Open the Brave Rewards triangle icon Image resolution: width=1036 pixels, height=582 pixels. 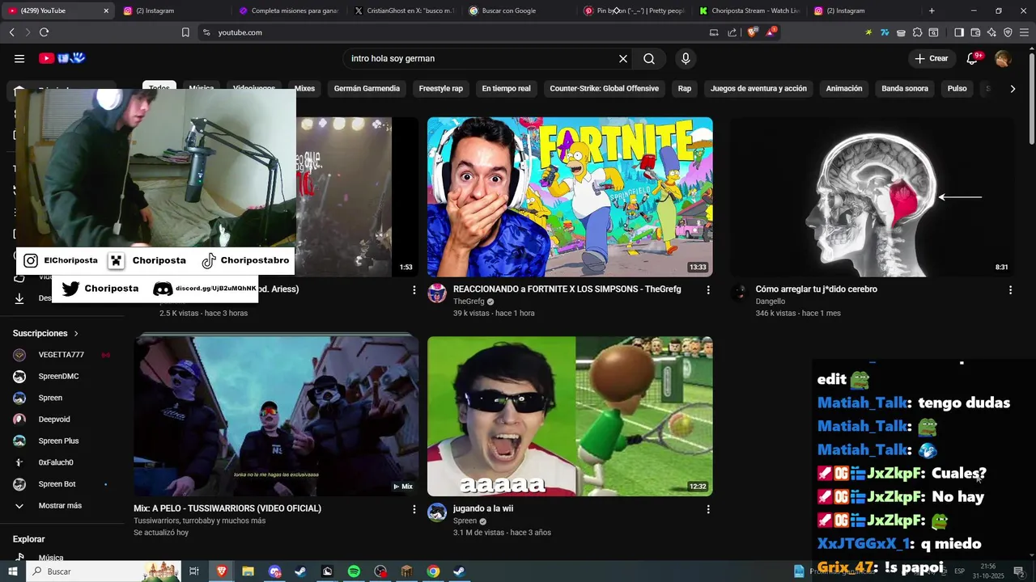click(771, 32)
